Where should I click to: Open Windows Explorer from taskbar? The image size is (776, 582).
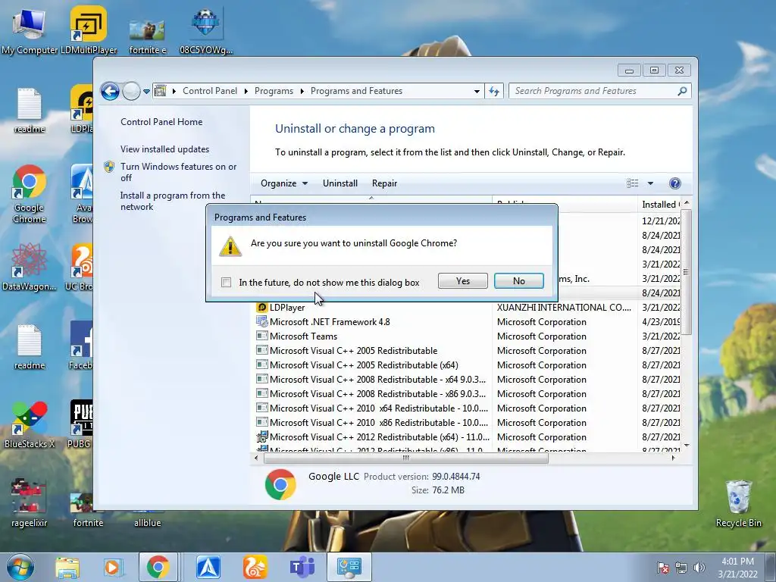tap(67, 567)
